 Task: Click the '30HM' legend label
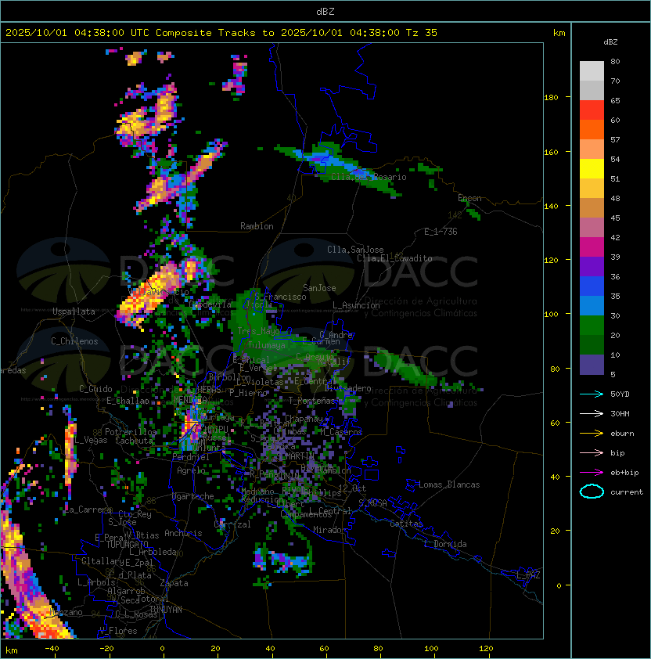click(620, 413)
